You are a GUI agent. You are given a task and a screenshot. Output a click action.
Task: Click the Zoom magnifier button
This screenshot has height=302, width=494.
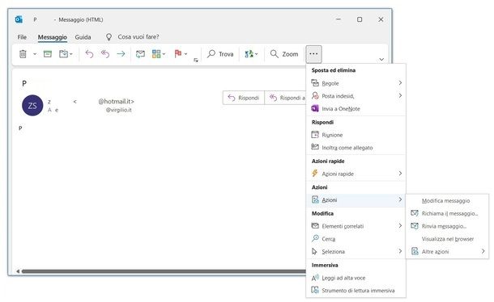click(x=284, y=54)
